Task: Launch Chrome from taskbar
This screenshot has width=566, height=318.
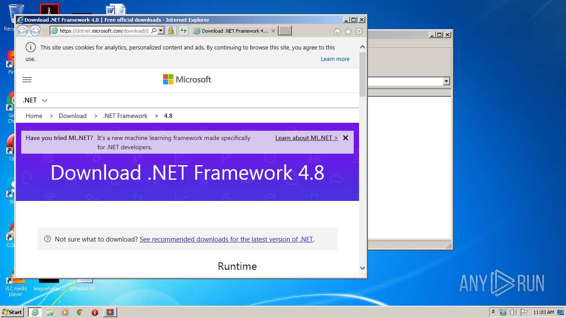Action: tap(80, 312)
